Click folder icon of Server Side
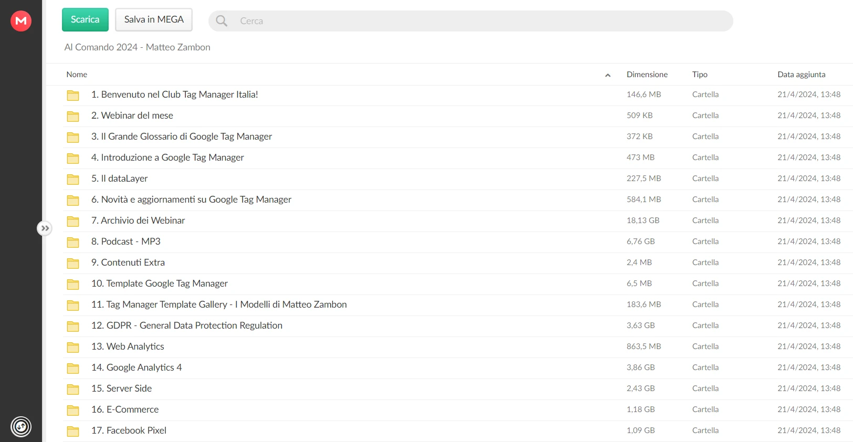The image size is (853, 442). pos(73,389)
